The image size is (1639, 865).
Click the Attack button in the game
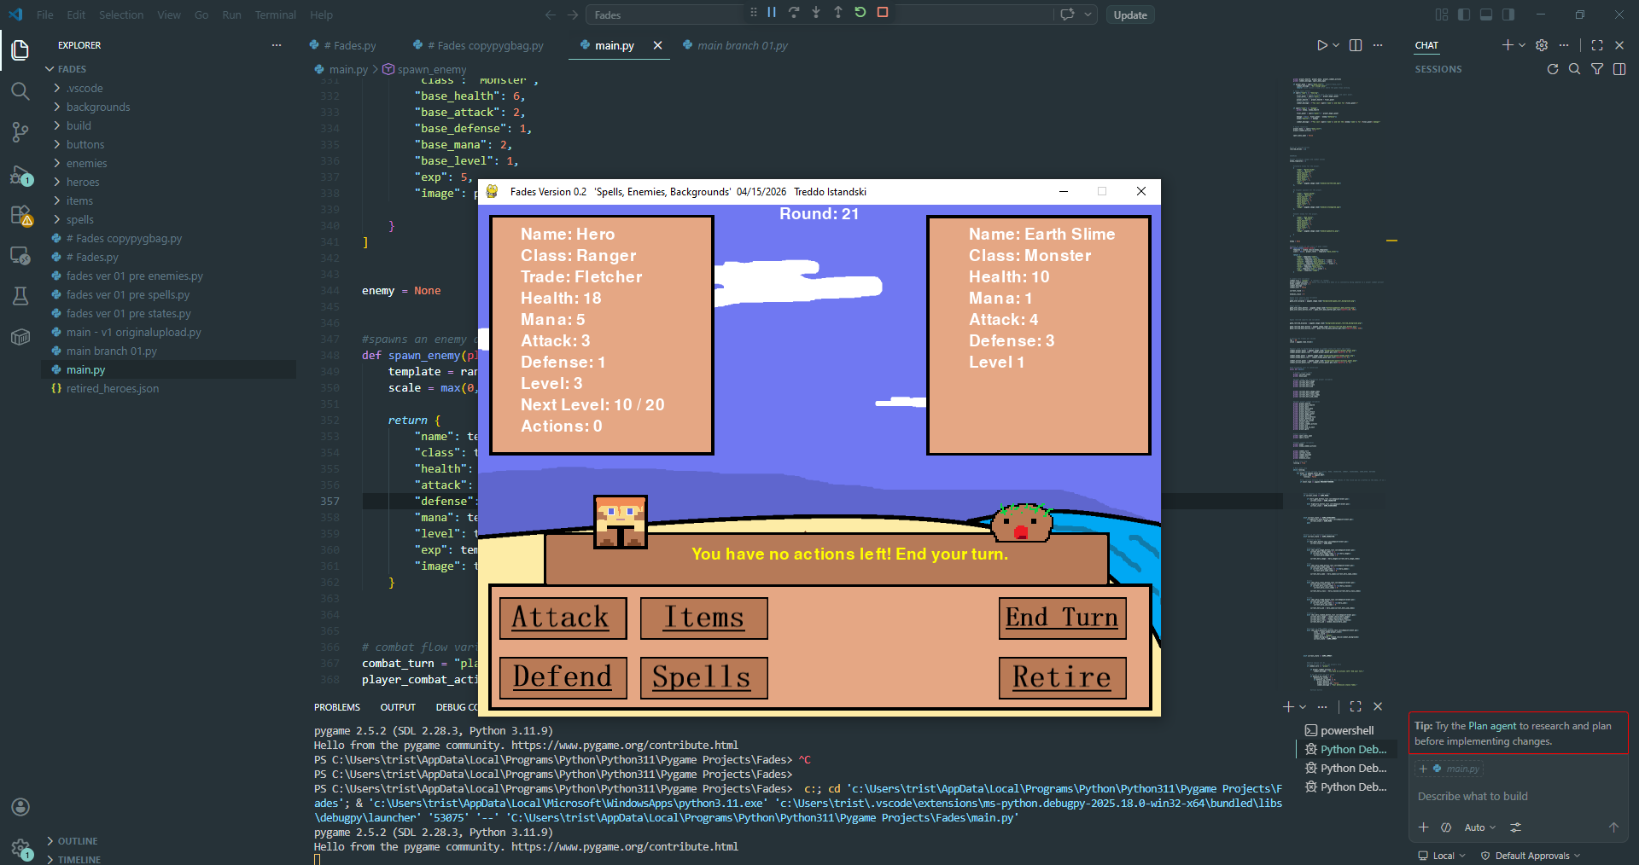[563, 618]
